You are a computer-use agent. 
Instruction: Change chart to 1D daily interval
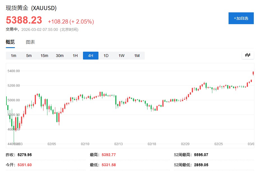coord(106,56)
